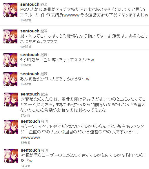This screenshot has width=149, height=169.
Task: Open the 1時間前 timestamp under あんま言うと tweet
Action: coord(26,84)
